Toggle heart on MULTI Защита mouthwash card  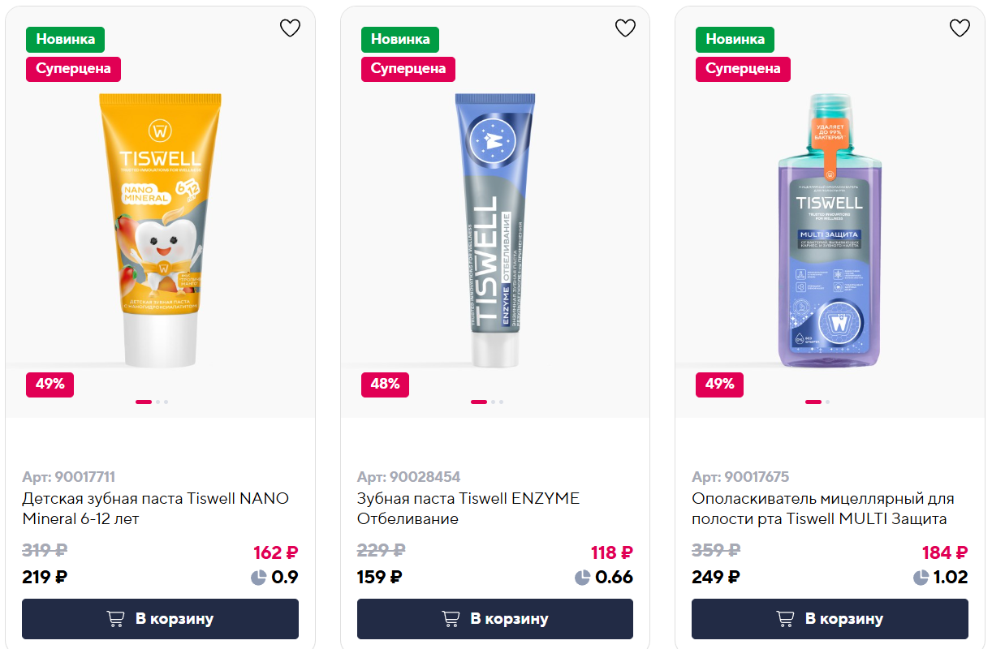[x=960, y=28]
